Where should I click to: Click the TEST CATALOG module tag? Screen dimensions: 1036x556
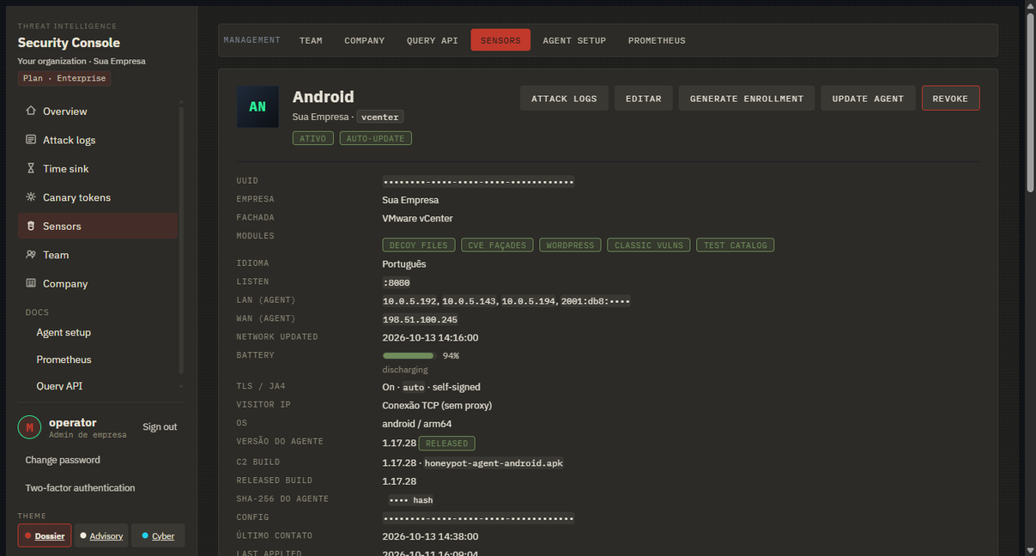coord(736,245)
